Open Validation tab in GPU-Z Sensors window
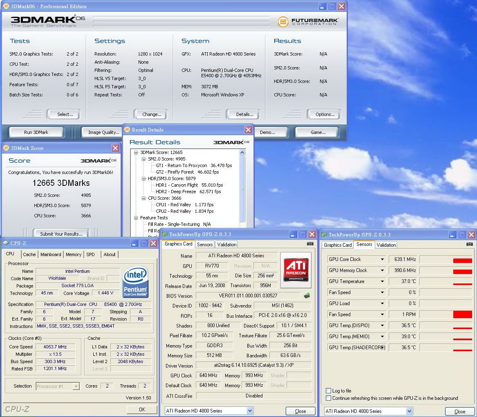The image size is (477, 417). click(x=386, y=245)
